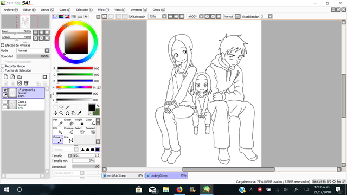Image resolution: width=347 pixels, height=195 pixels.
Task: Select the Deselect tool
Action: pos(90,131)
